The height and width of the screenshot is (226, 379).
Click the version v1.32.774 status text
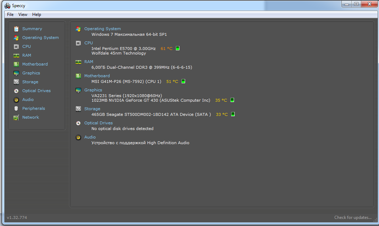tap(17, 217)
